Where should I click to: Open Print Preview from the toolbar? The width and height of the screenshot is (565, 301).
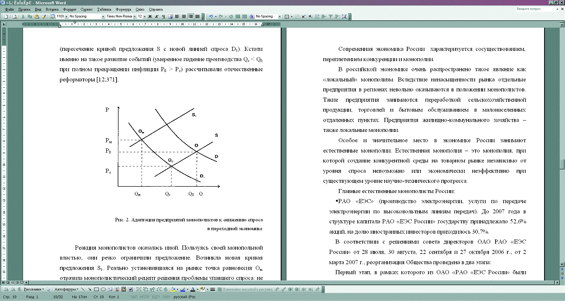[15, 16]
